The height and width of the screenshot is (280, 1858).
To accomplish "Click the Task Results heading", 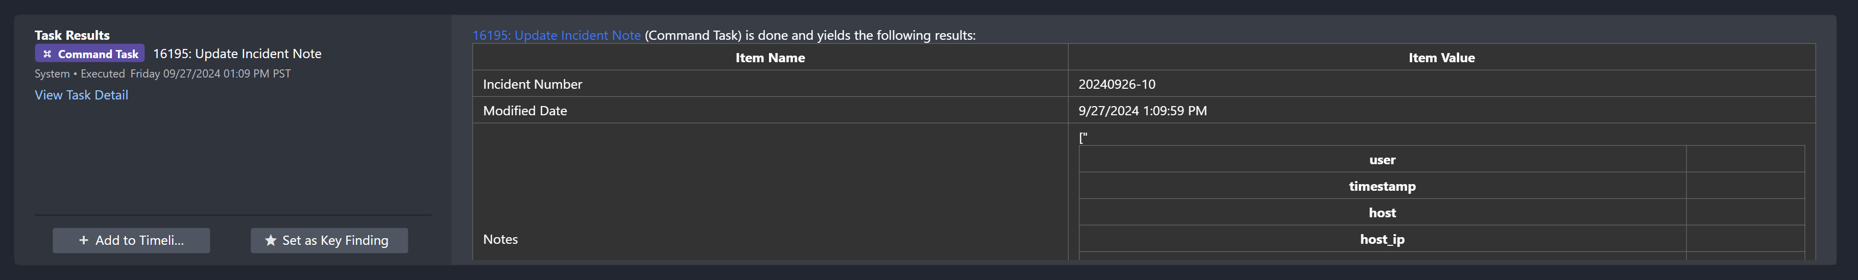I will (72, 35).
